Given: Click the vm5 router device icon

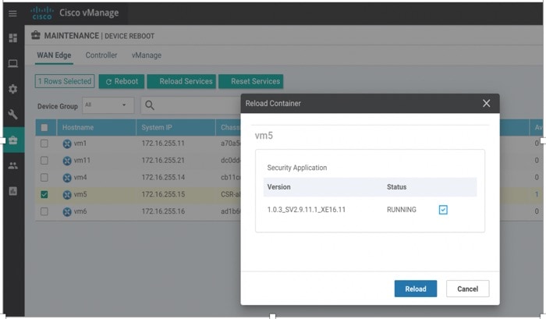Looking at the screenshot, I should pos(67,195).
